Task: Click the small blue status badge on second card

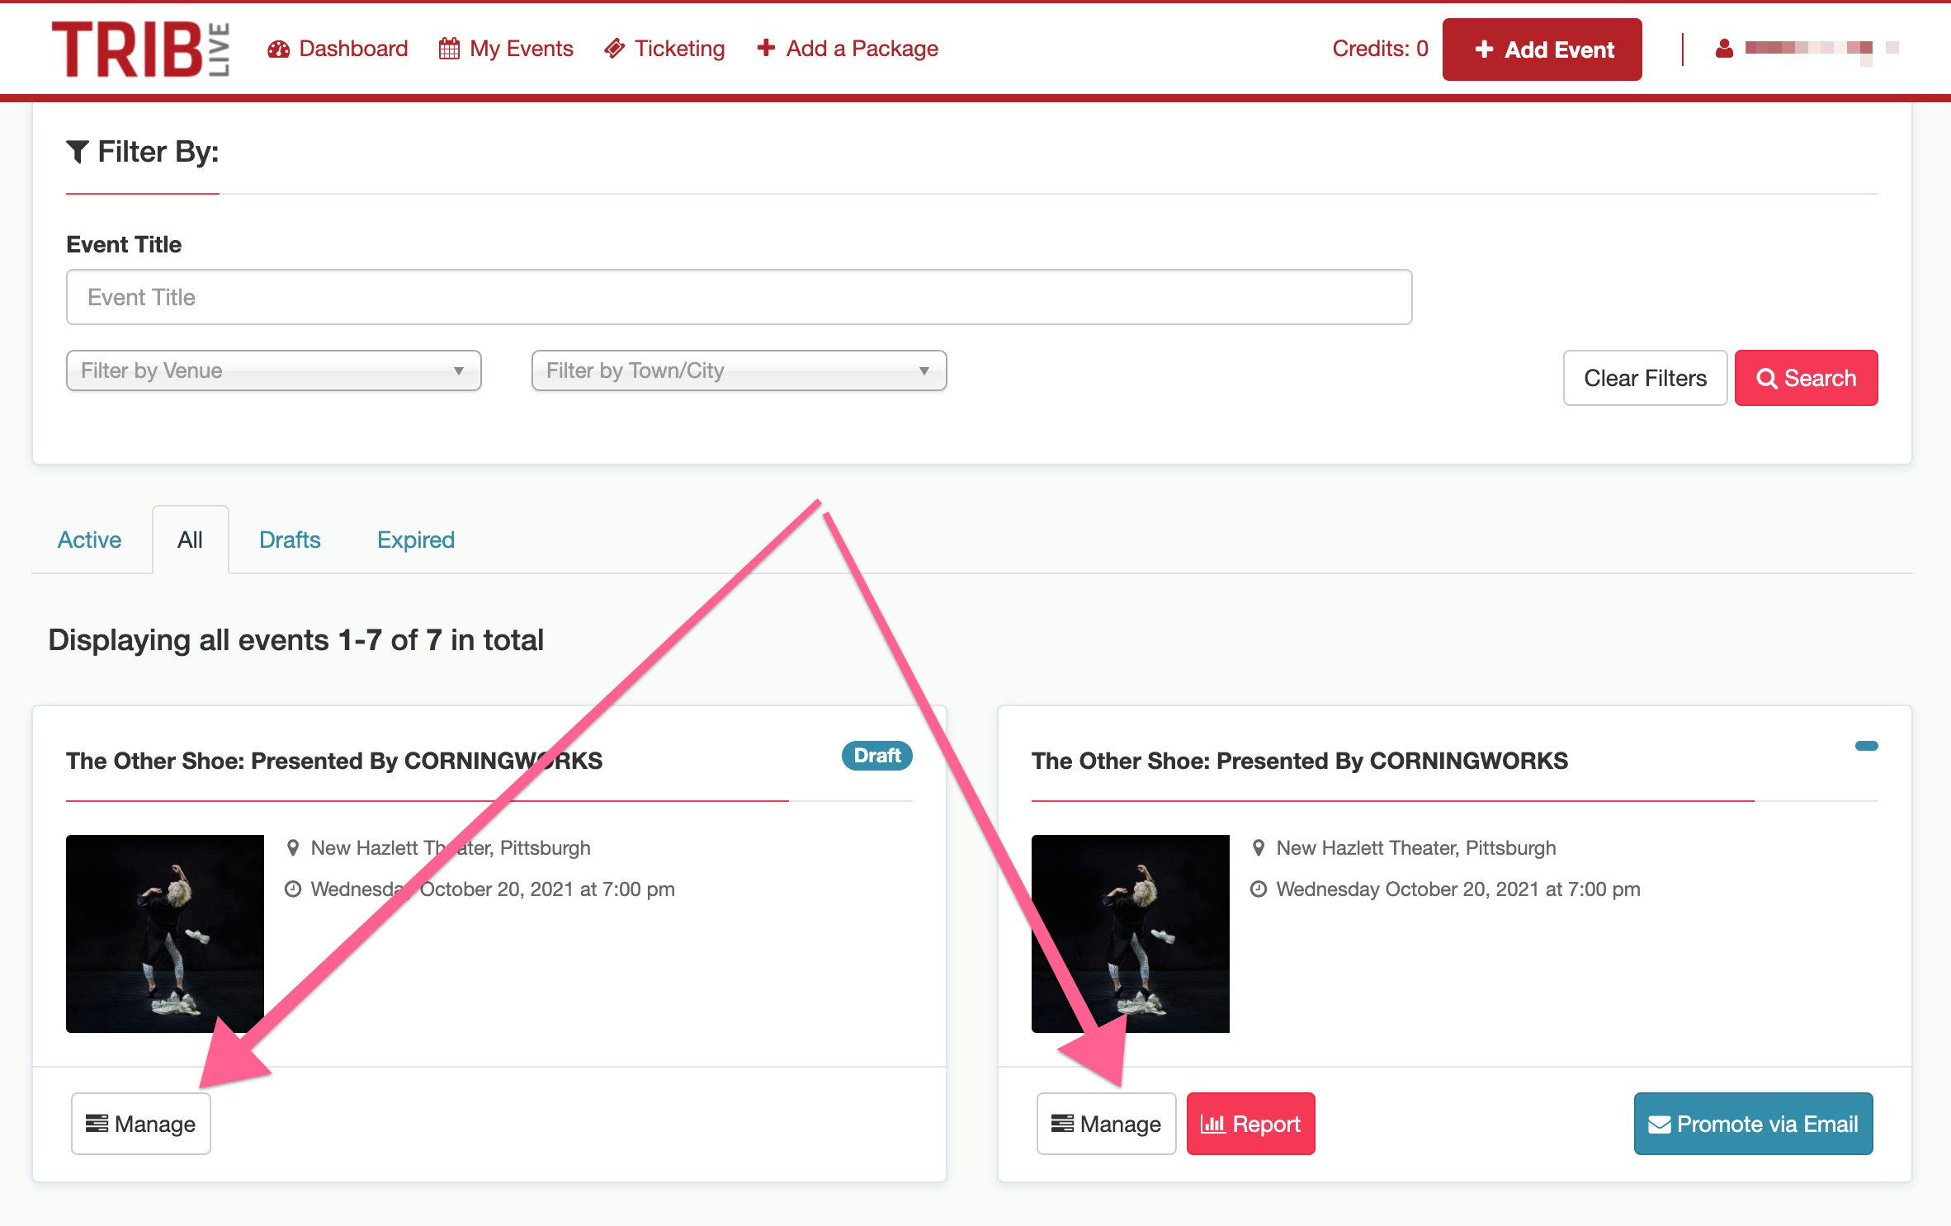Action: click(1866, 746)
